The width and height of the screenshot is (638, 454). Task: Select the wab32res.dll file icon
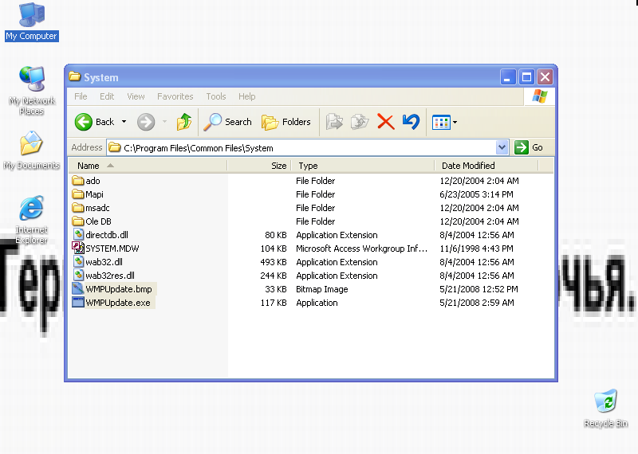click(x=78, y=275)
